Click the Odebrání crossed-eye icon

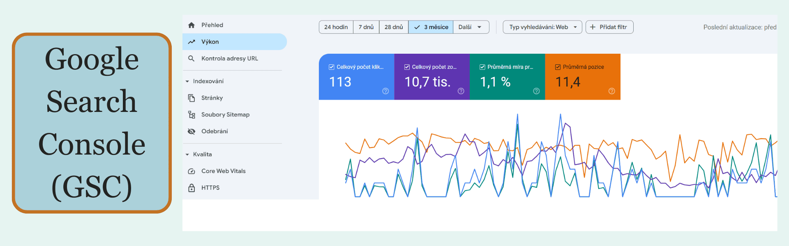click(191, 131)
